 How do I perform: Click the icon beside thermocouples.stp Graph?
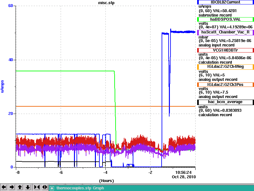pos(52,188)
